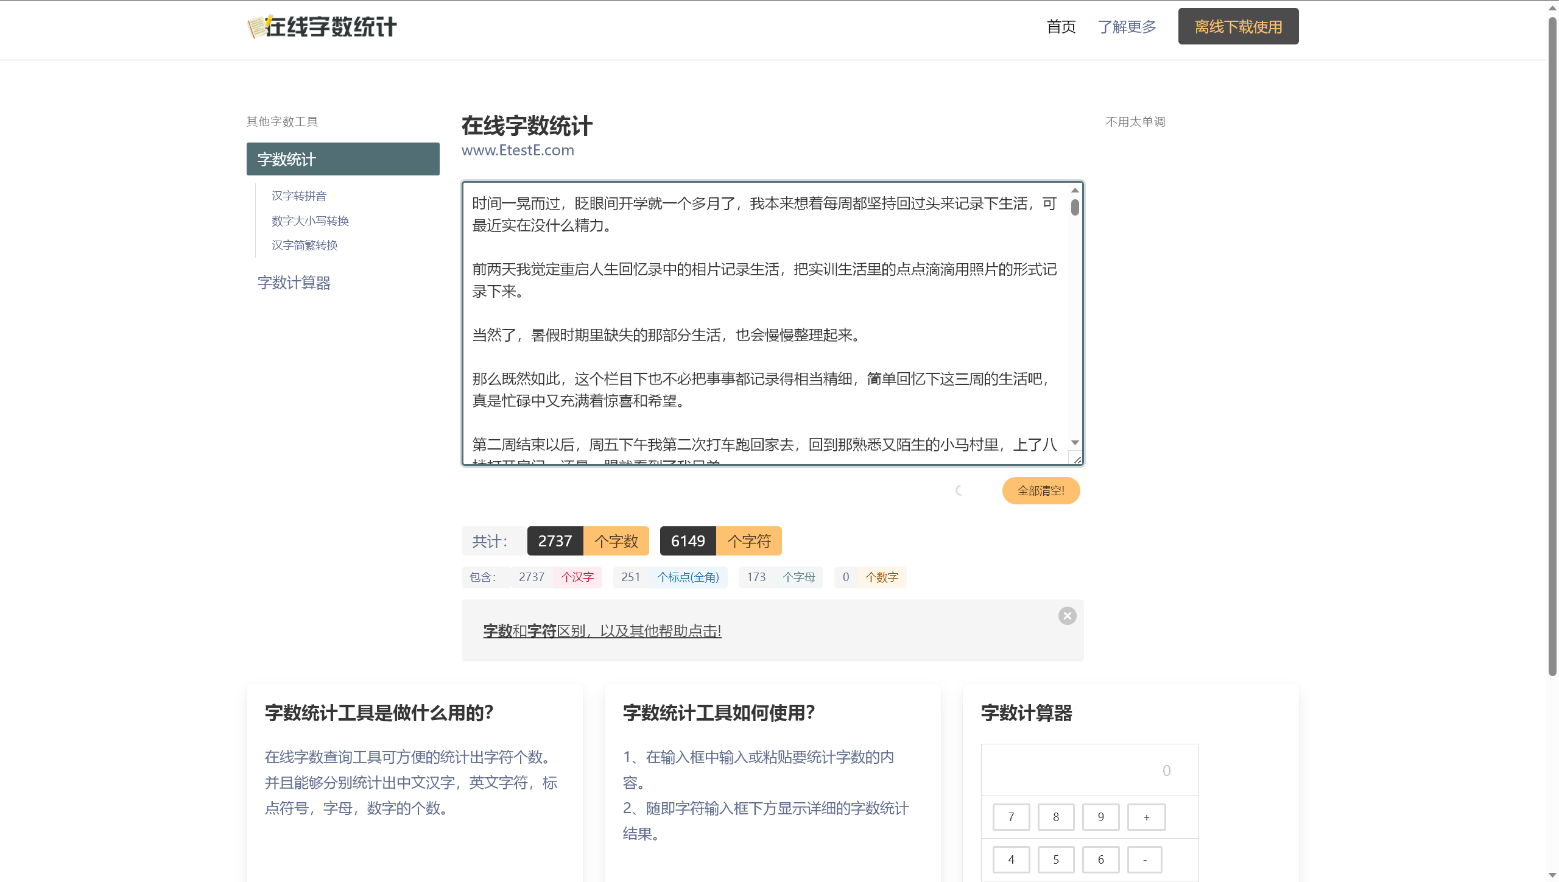Click the textarea scroll-down arrow
Image resolution: width=1559 pixels, height=882 pixels.
pos(1075,443)
